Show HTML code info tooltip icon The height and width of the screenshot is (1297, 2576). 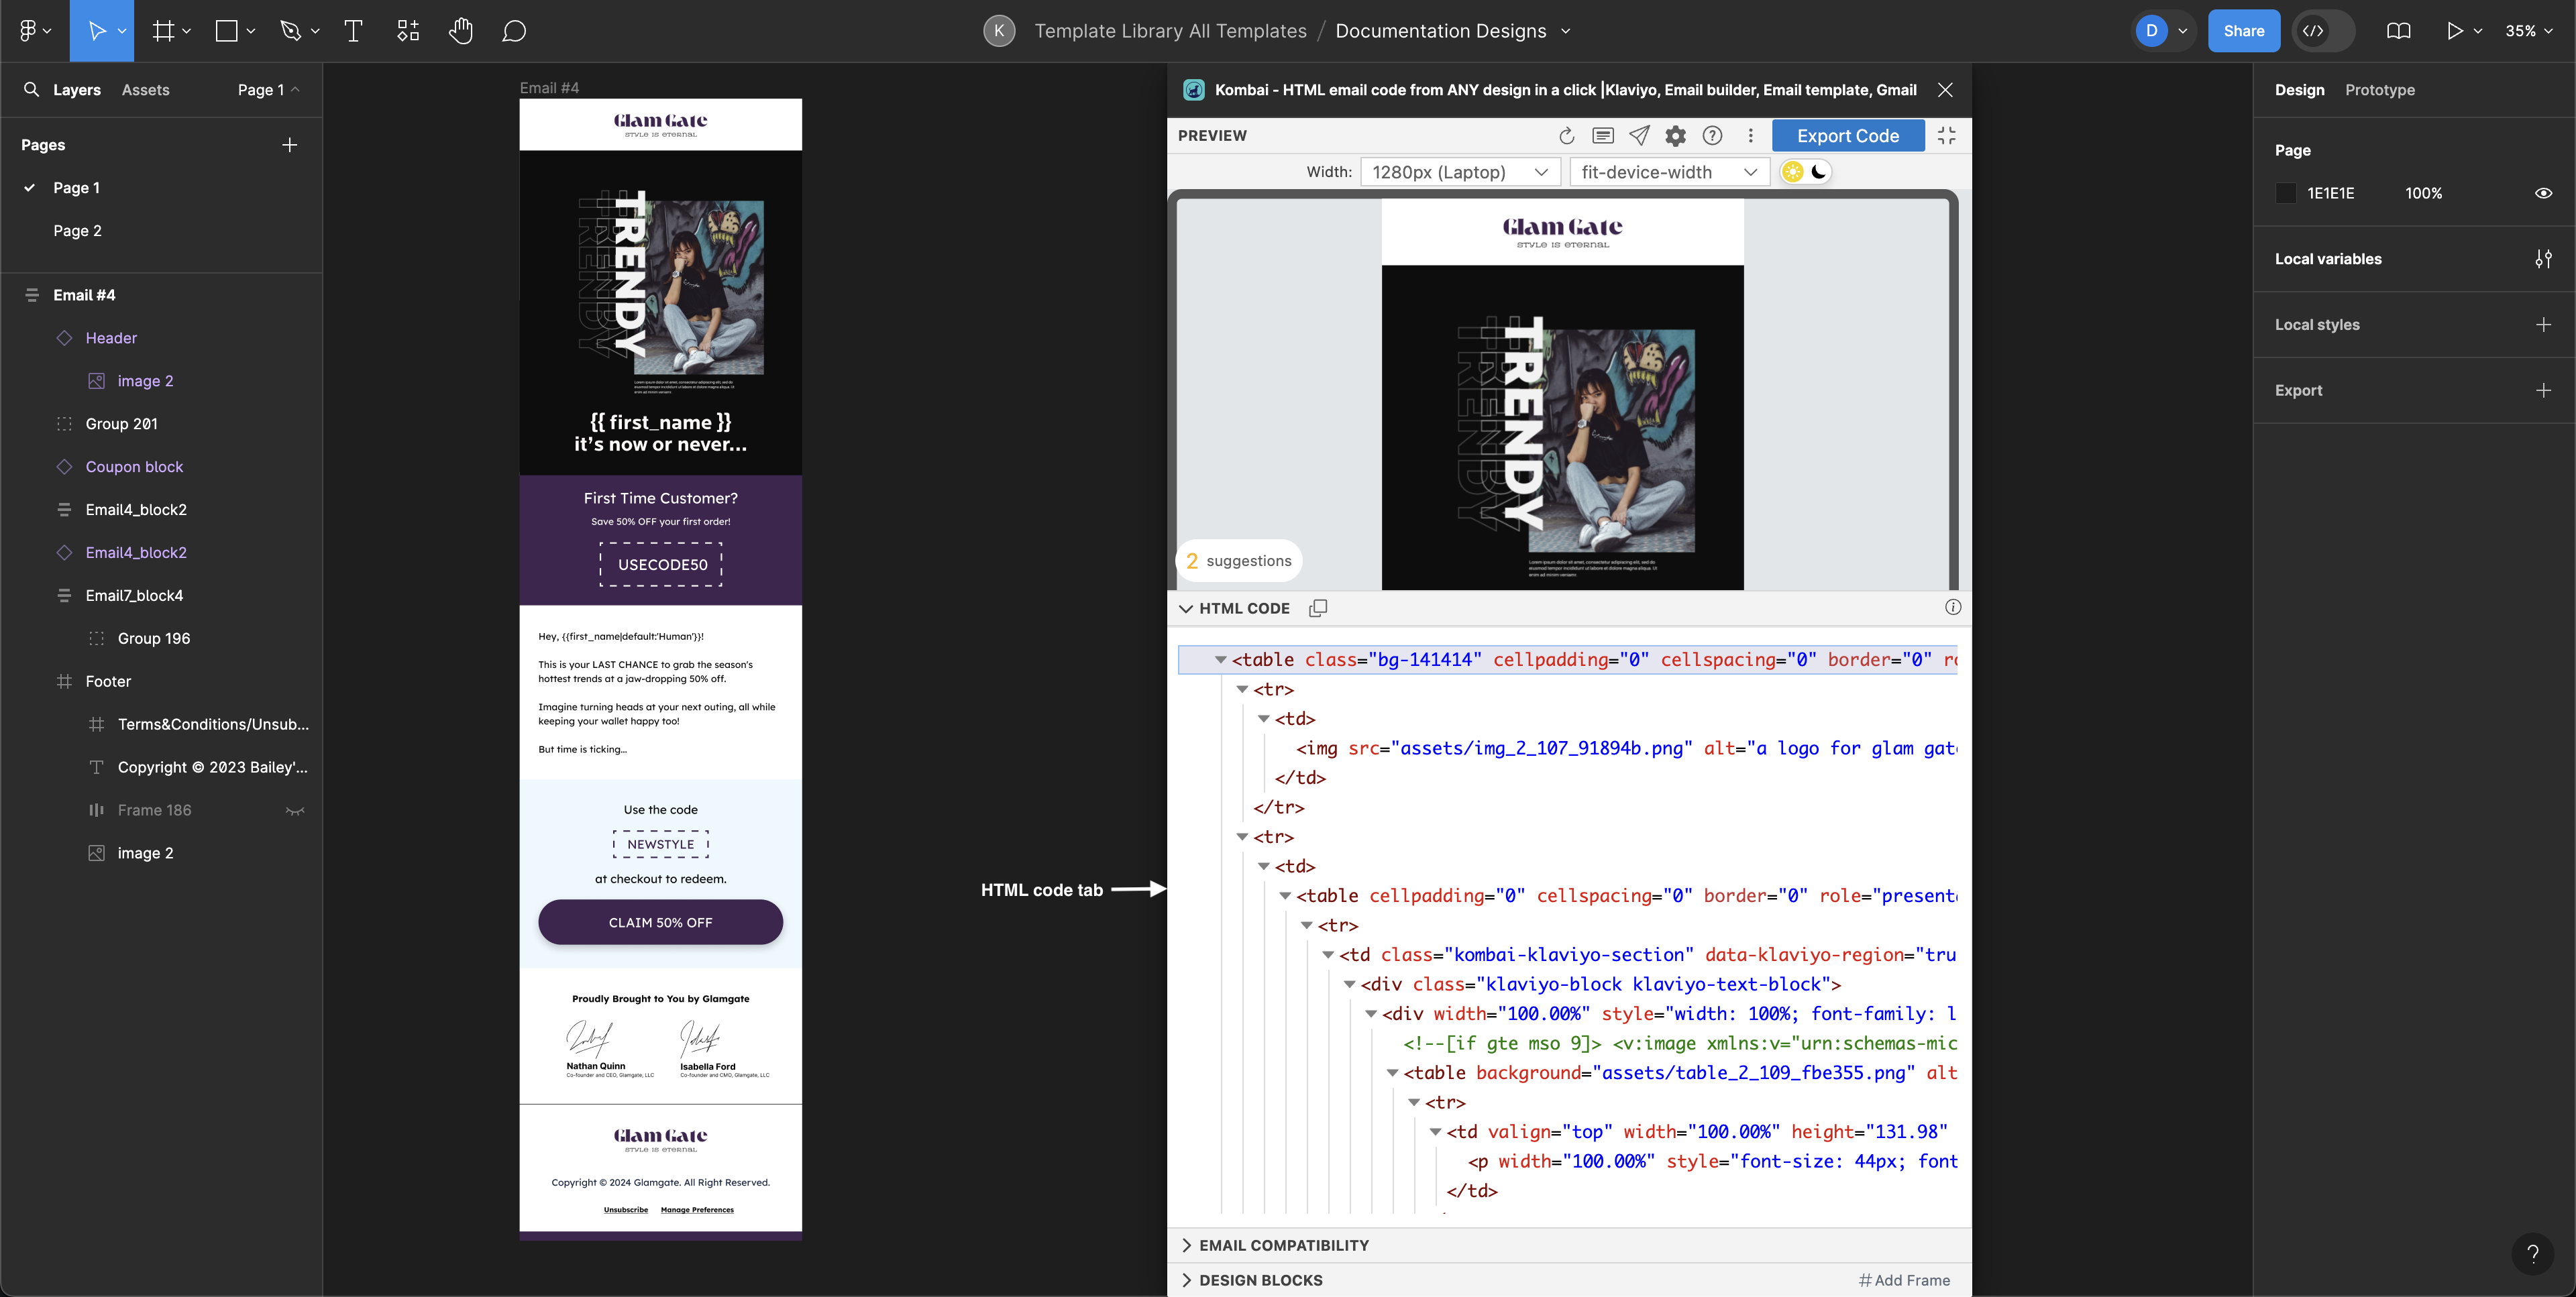pyautogui.click(x=1953, y=607)
